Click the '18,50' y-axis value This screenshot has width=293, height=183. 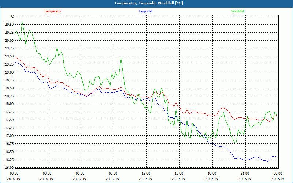coord(10,88)
